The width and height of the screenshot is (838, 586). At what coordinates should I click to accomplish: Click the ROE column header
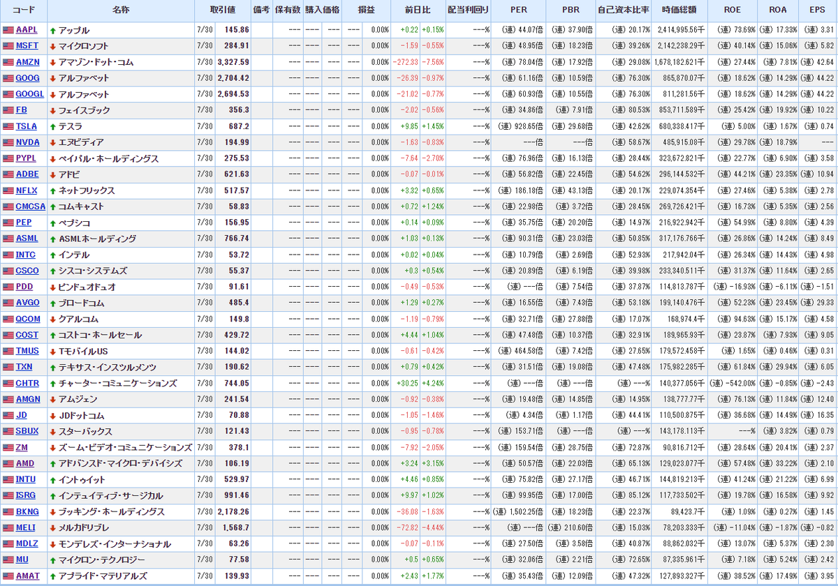coord(733,10)
